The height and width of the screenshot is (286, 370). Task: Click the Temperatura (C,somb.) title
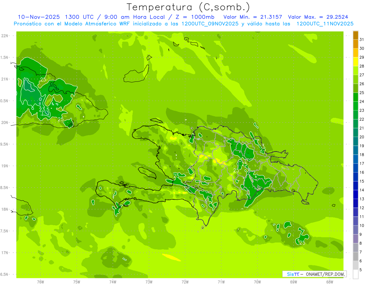pos(188,7)
